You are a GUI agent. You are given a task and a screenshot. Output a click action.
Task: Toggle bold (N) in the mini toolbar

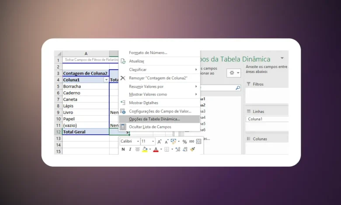[x=123, y=149]
